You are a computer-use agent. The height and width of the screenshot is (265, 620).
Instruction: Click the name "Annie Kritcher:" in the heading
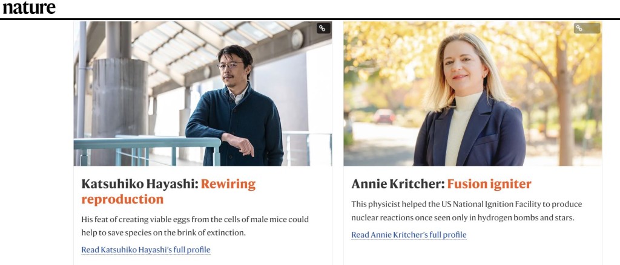click(398, 184)
